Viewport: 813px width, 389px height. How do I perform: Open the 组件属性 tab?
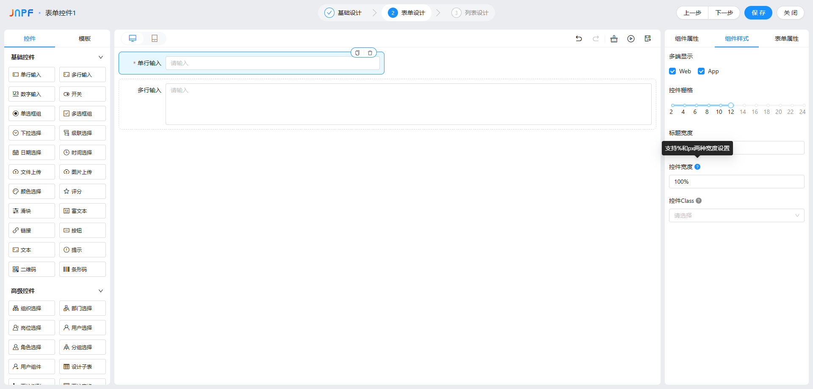[687, 39]
